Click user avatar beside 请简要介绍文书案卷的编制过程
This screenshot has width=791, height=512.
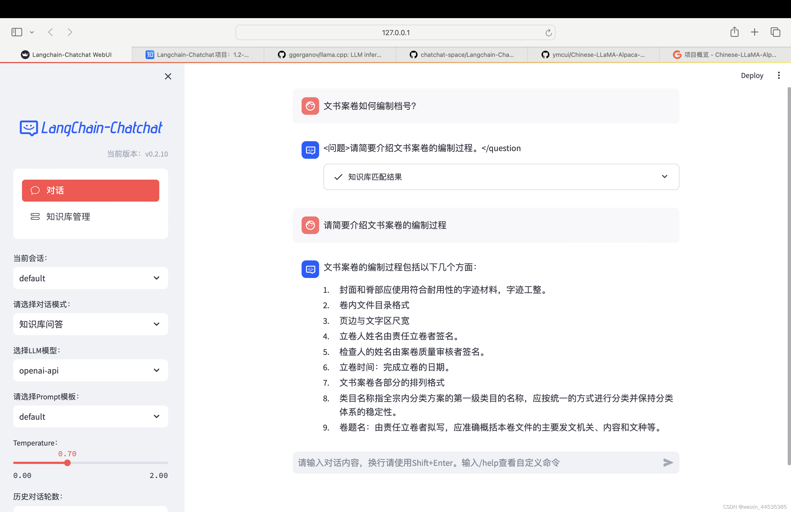click(x=310, y=226)
